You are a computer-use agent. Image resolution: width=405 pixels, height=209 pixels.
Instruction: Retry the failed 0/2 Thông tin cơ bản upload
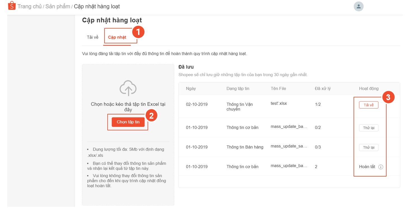[x=368, y=128]
